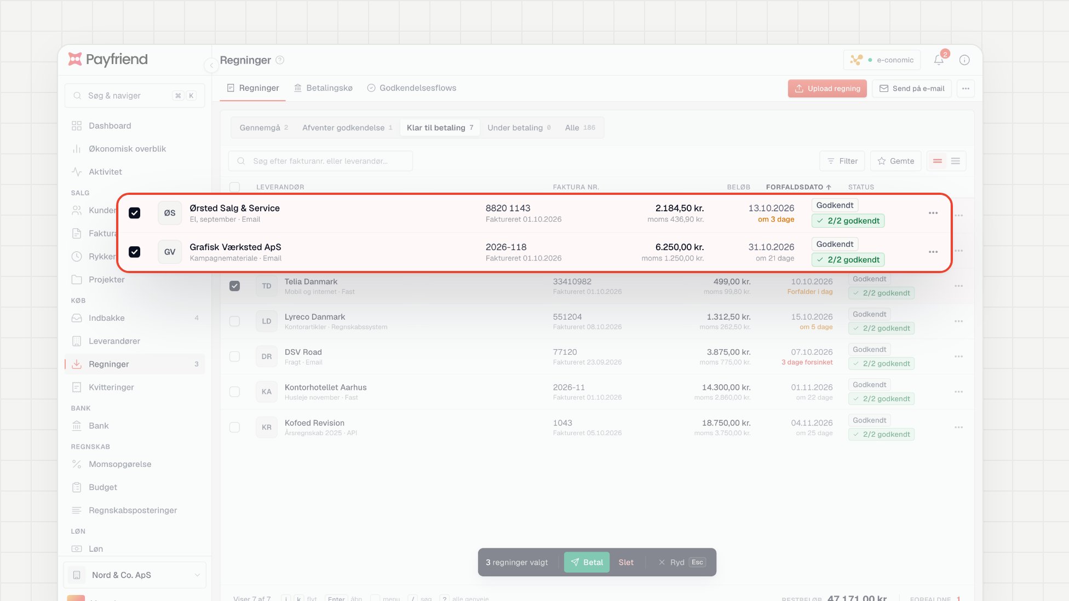The width and height of the screenshot is (1069, 601).
Task: Open the notifications bell icon
Action: (x=939, y=60)
